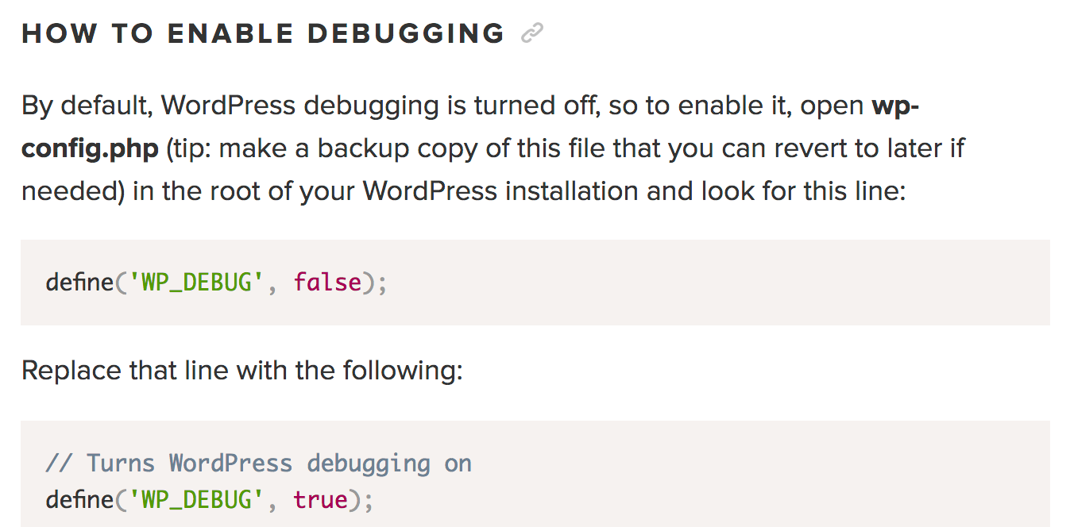Click the word "WordPress" in the first paragraph line

coord(229,106)
